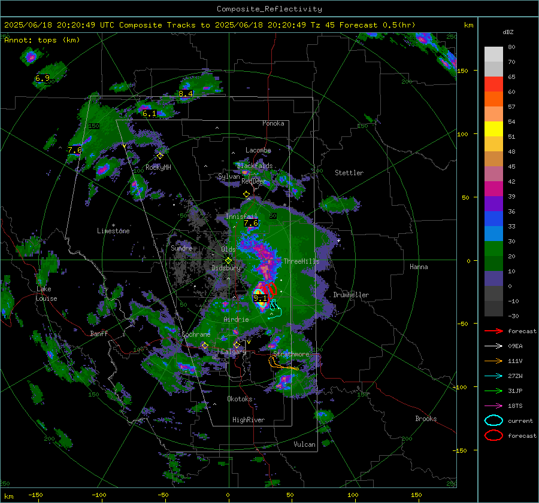Click the Calgary city label
539x503 pixels.
234,352
